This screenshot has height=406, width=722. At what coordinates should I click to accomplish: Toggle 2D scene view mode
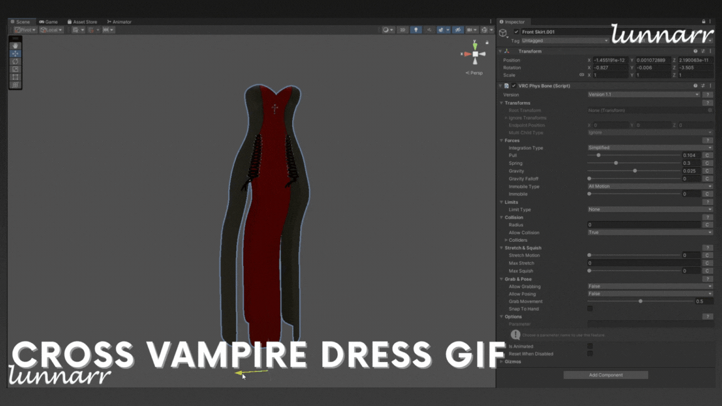(x=403, y=29)
